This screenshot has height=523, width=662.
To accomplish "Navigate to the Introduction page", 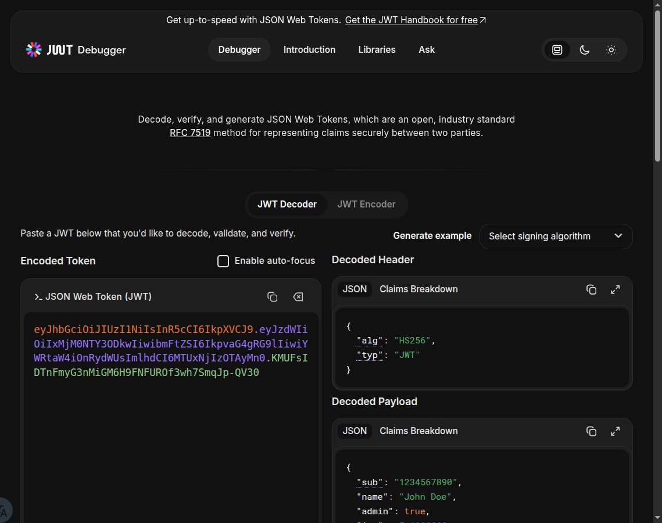I will point(309,50).
